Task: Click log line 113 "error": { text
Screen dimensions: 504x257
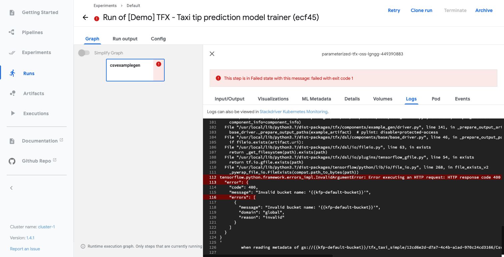Action: tap(236, 182)
